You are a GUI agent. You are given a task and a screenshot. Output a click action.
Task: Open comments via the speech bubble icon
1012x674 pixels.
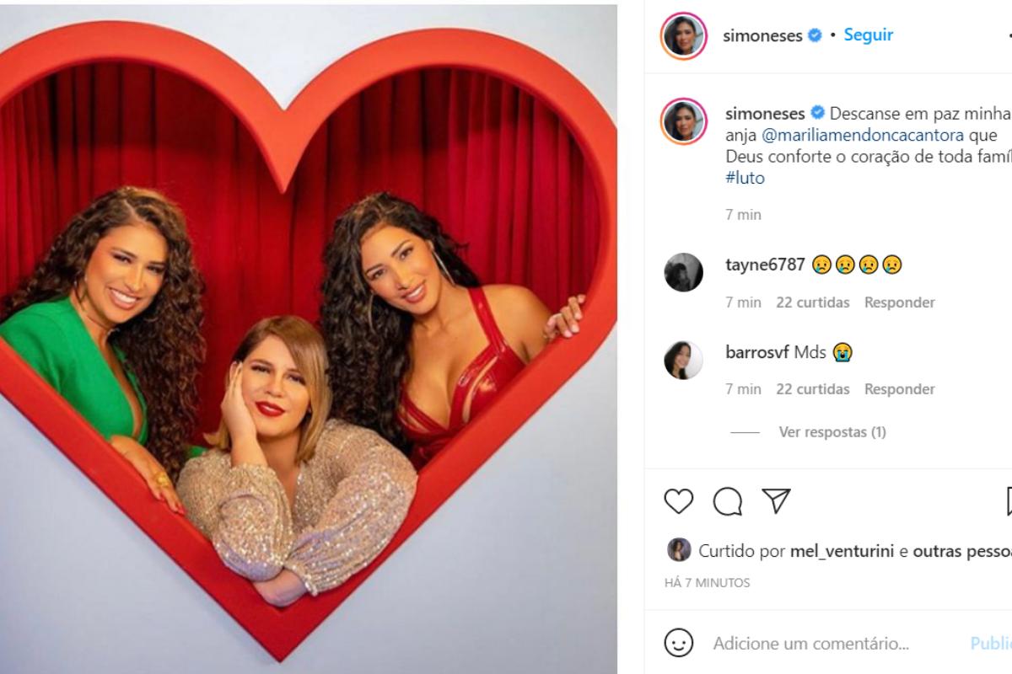pyautogui.click(x=727, y=501)
